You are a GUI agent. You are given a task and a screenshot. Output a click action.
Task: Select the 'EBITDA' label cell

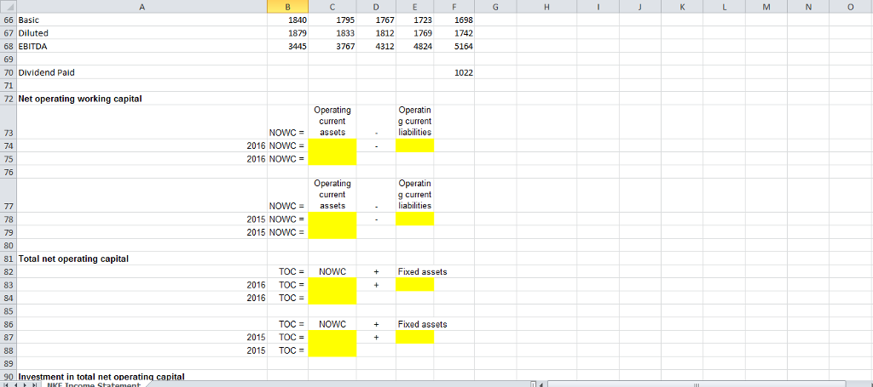click(x=142, y=47)
